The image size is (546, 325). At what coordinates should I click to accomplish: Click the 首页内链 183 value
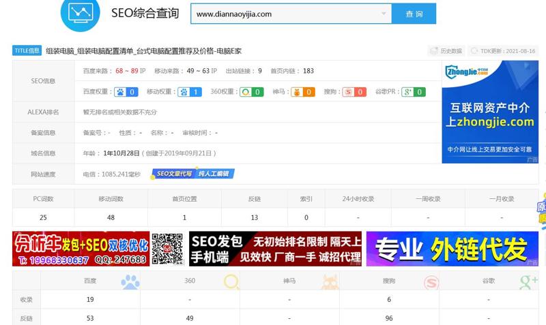308,71
